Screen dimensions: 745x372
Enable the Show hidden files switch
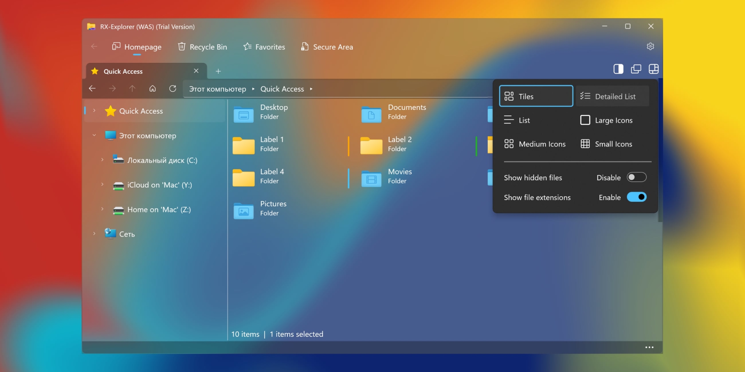click(636, 177)
